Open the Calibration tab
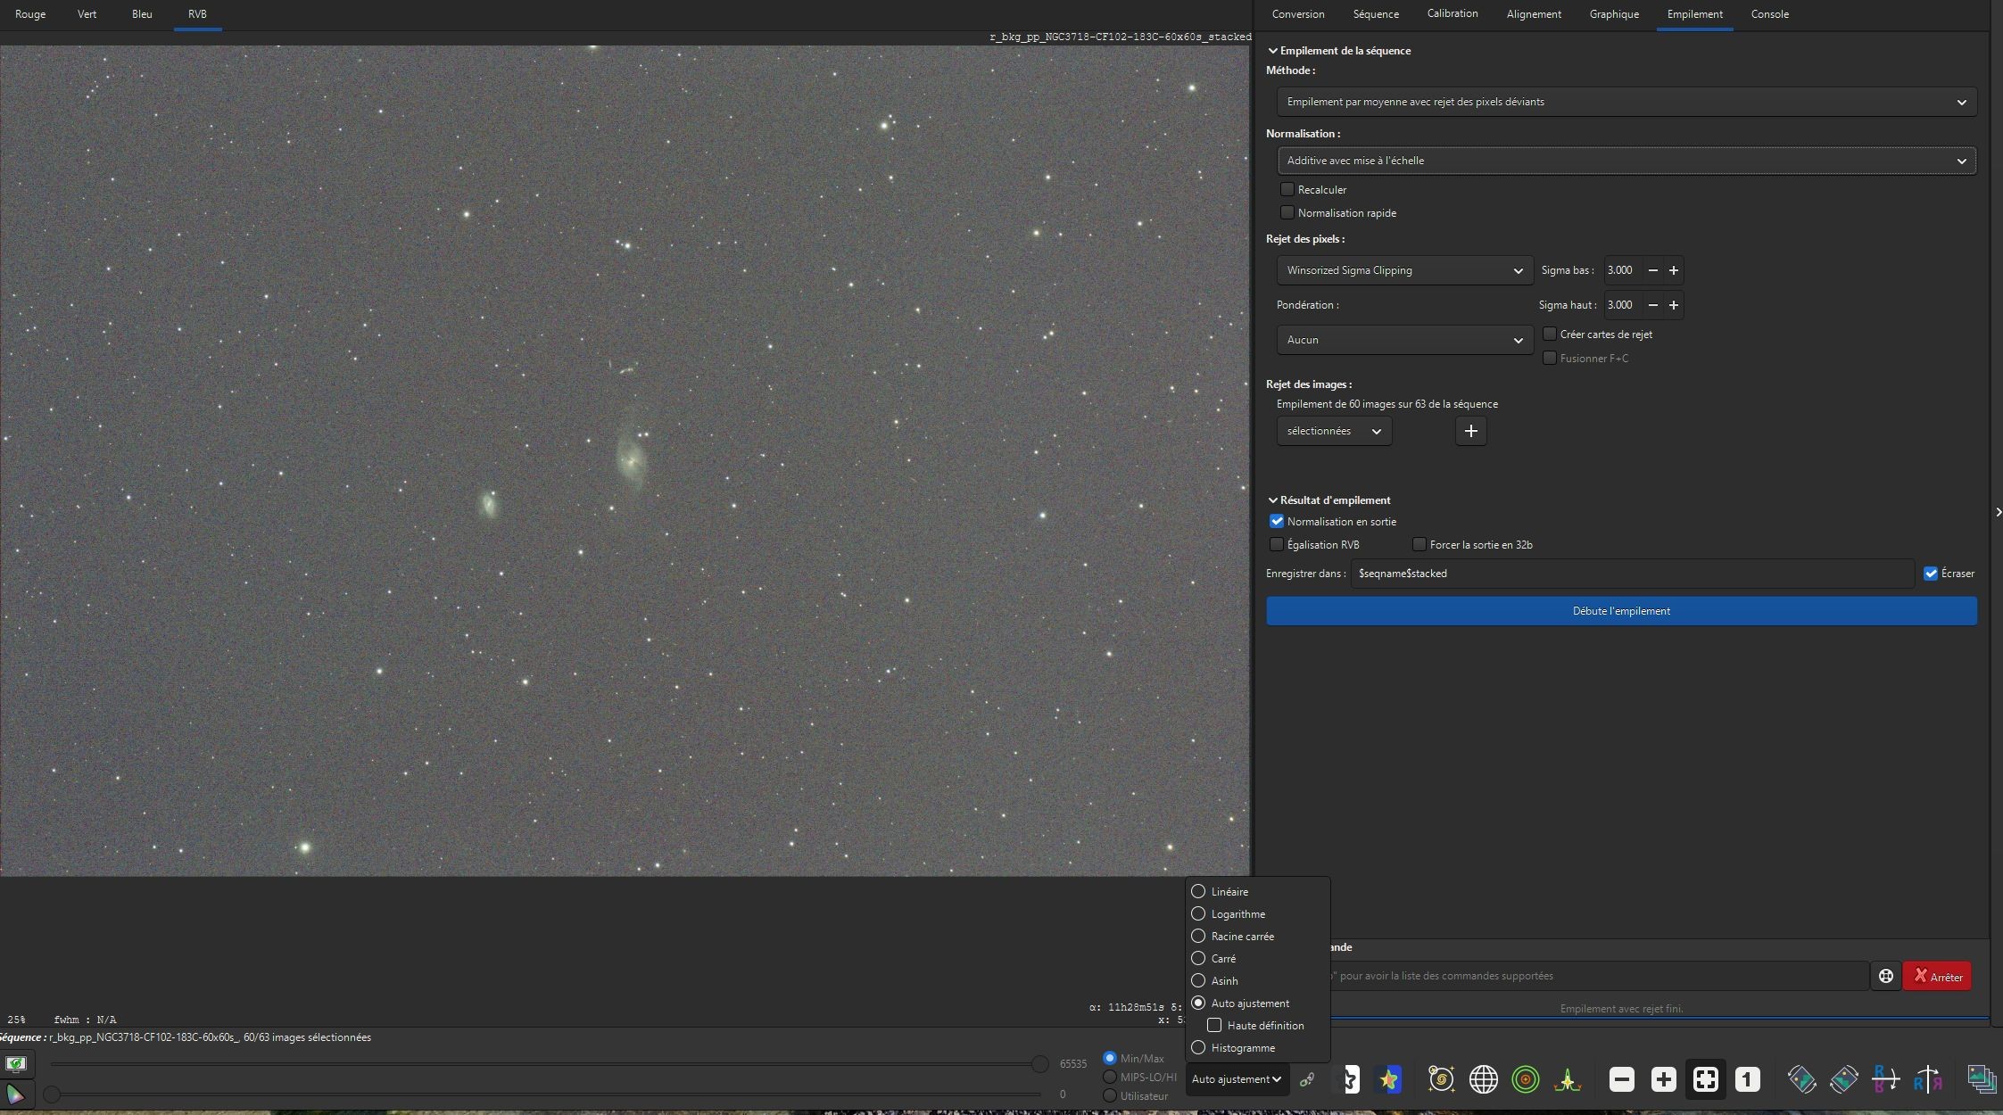 pyautogui.click(x=1453, y=14)
